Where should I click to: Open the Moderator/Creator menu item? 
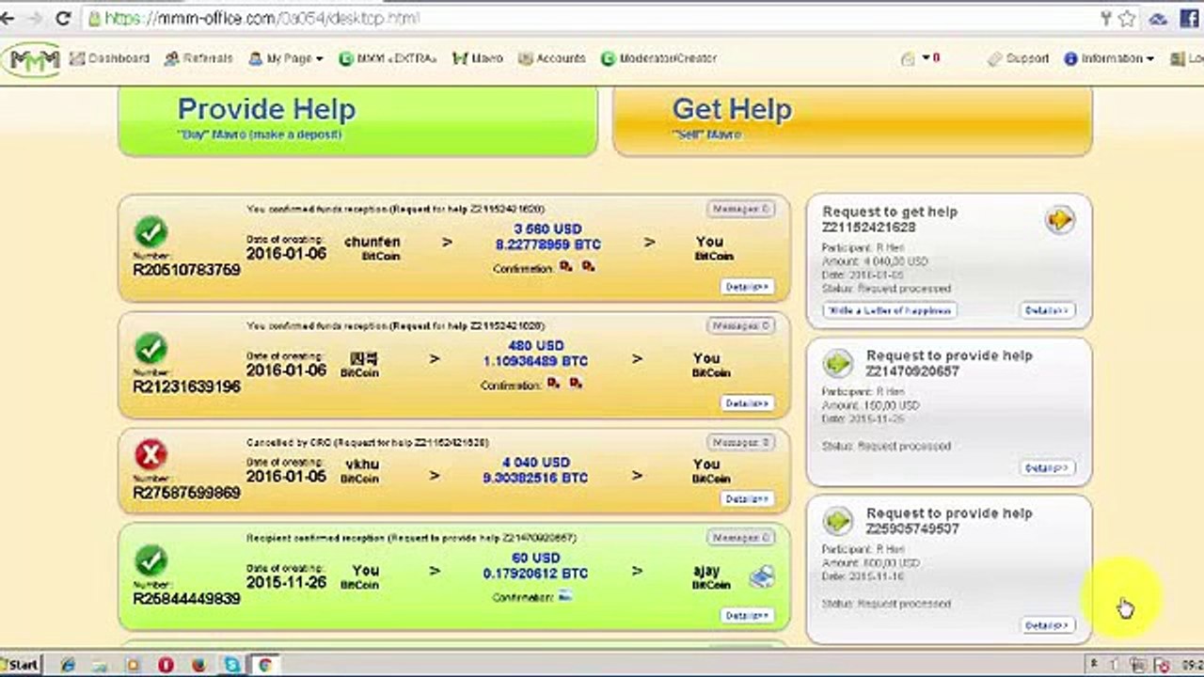coord(658,58)
